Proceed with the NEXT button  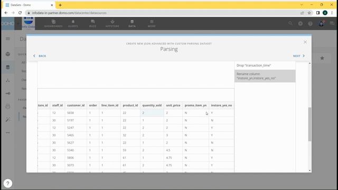click(x=299, y=56)
